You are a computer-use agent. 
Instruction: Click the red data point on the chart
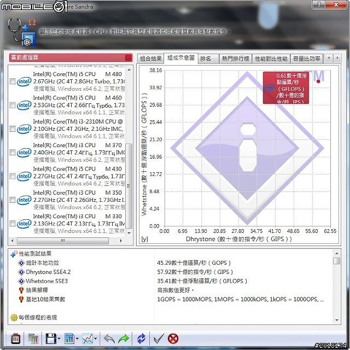click(318, 81)
